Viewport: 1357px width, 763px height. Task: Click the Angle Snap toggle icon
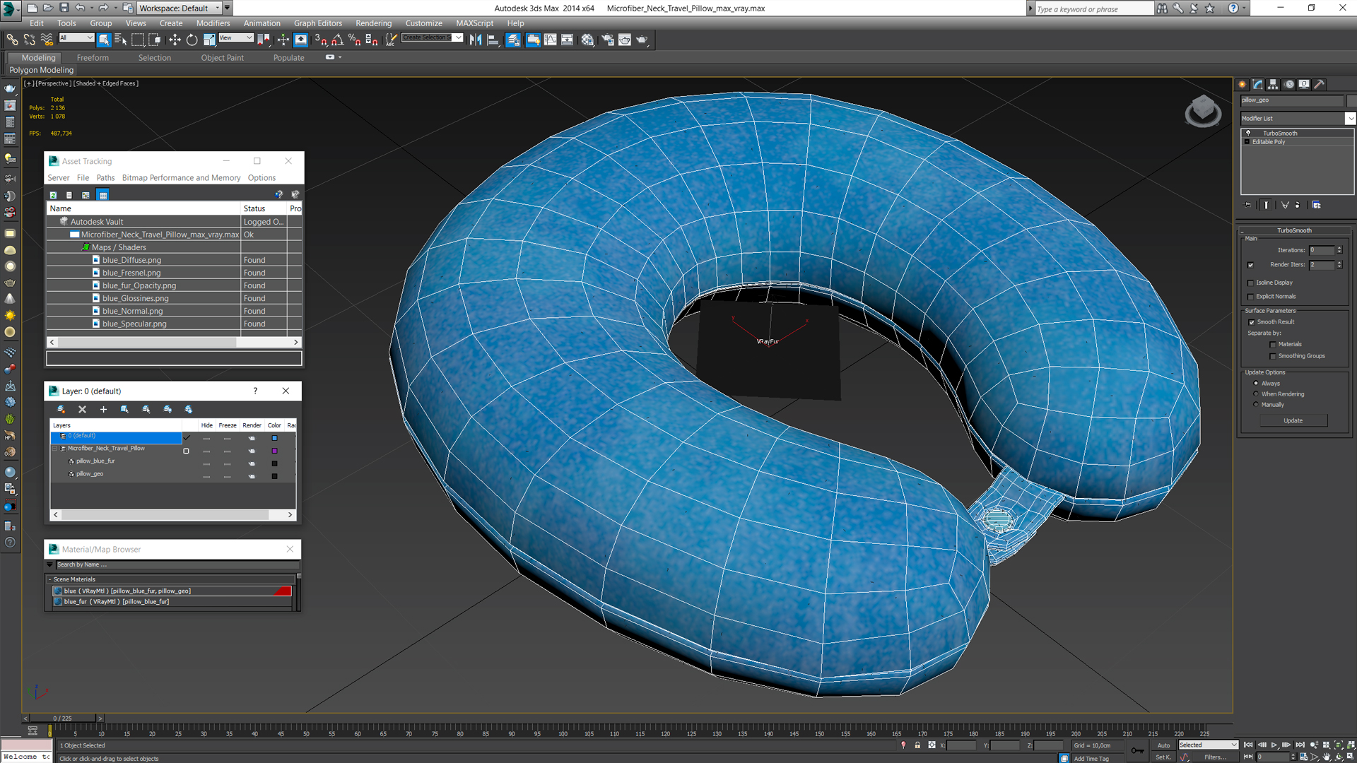[x=338, y=40]
